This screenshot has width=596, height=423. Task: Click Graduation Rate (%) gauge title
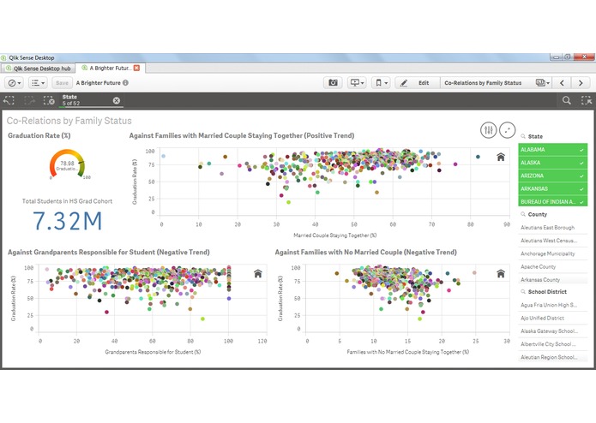pos(39,135)
